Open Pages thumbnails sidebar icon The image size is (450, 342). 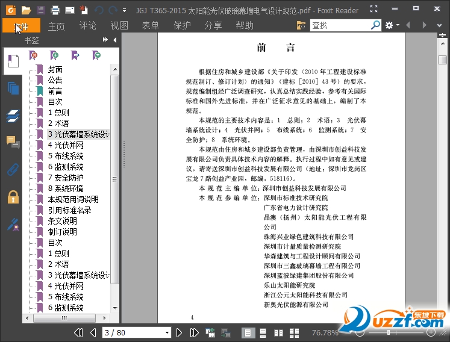[13, 88]
